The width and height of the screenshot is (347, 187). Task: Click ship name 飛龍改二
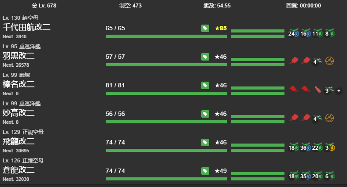(x=18, y=141)
